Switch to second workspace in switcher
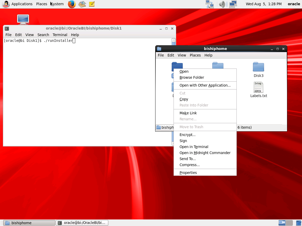The width and height of the screenshot is (302, 226). click(x=289, y=223)
